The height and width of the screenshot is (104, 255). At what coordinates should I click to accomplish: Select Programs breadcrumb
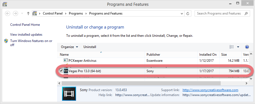[x=76, y=13]
